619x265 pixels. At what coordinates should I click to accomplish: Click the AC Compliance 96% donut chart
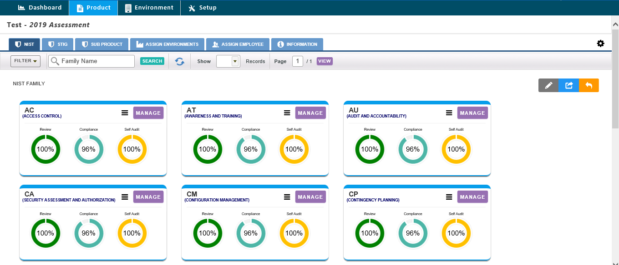89,149
